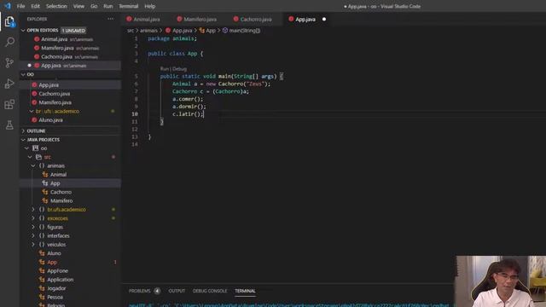Open the Source Control view icon
The width and height of the screenshot is (546, 307).
click(x=9, y=62)
